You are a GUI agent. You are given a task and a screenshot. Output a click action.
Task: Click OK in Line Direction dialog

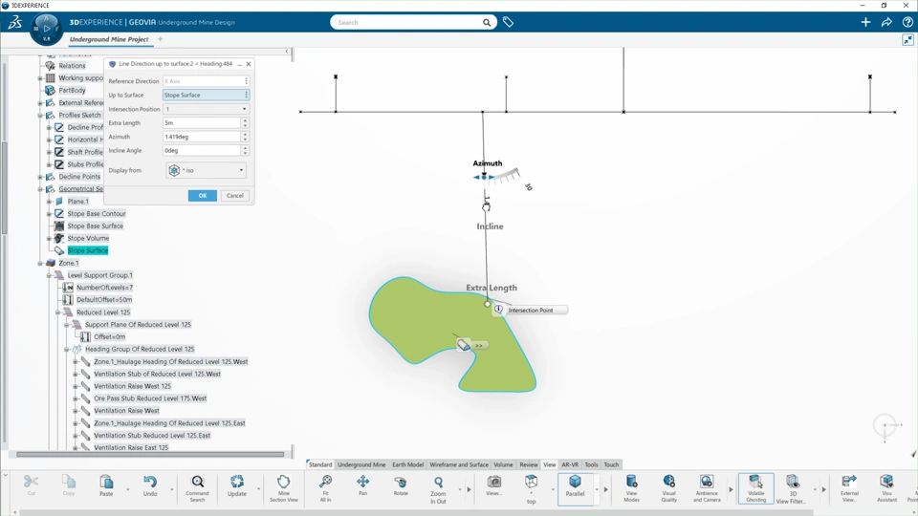coord(203,195)
